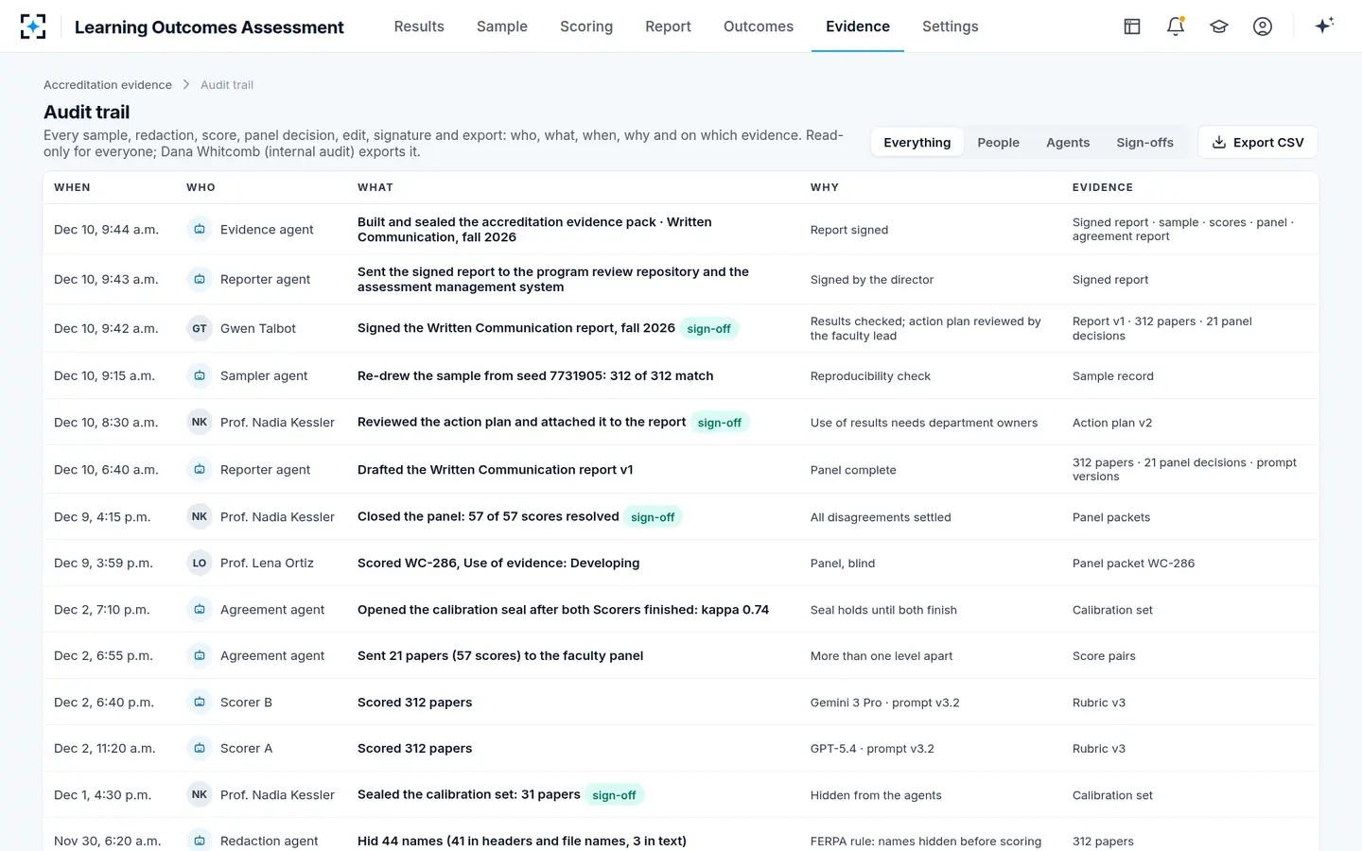Open the layout panel icon

click(1132, 26)
